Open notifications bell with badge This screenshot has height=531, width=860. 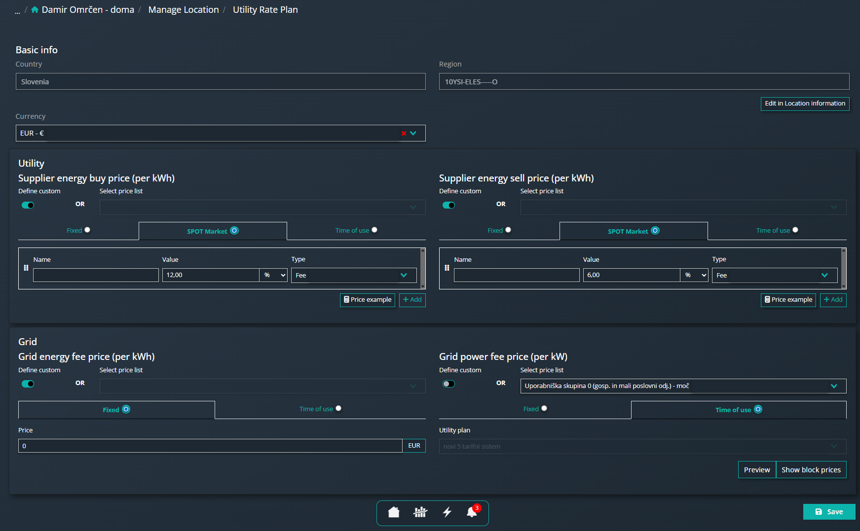click(472, 512)
